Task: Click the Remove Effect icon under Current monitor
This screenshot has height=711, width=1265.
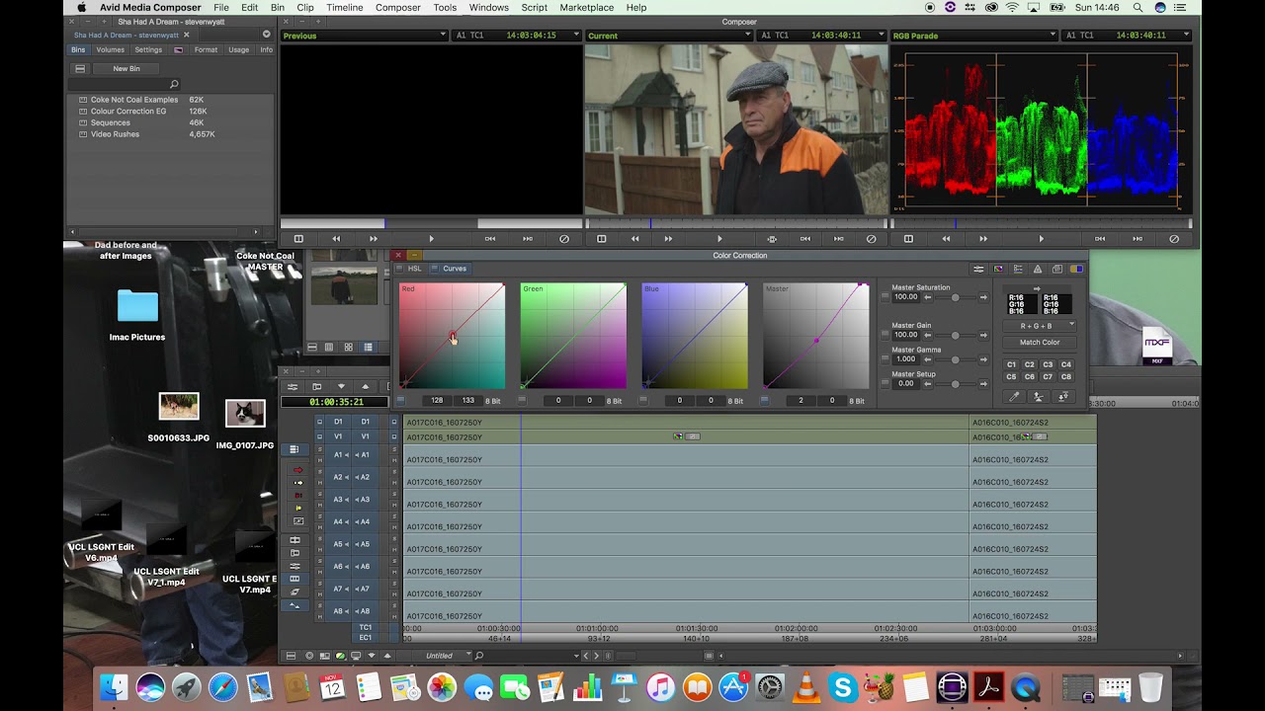Action: click(871, 238)
